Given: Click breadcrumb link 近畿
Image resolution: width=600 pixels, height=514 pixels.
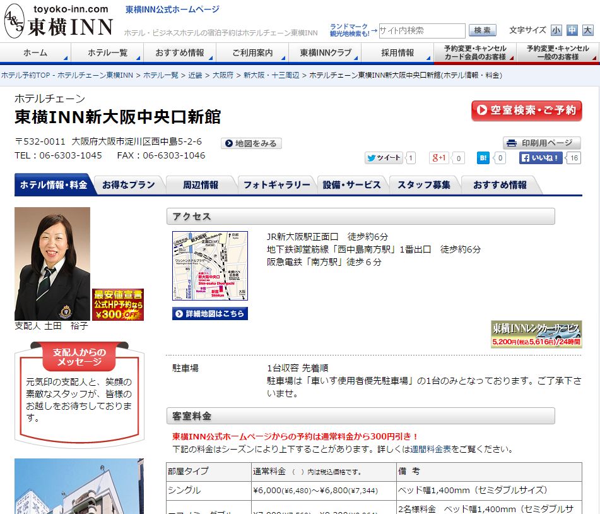Looking at the screenshot, I should (195, 75).
